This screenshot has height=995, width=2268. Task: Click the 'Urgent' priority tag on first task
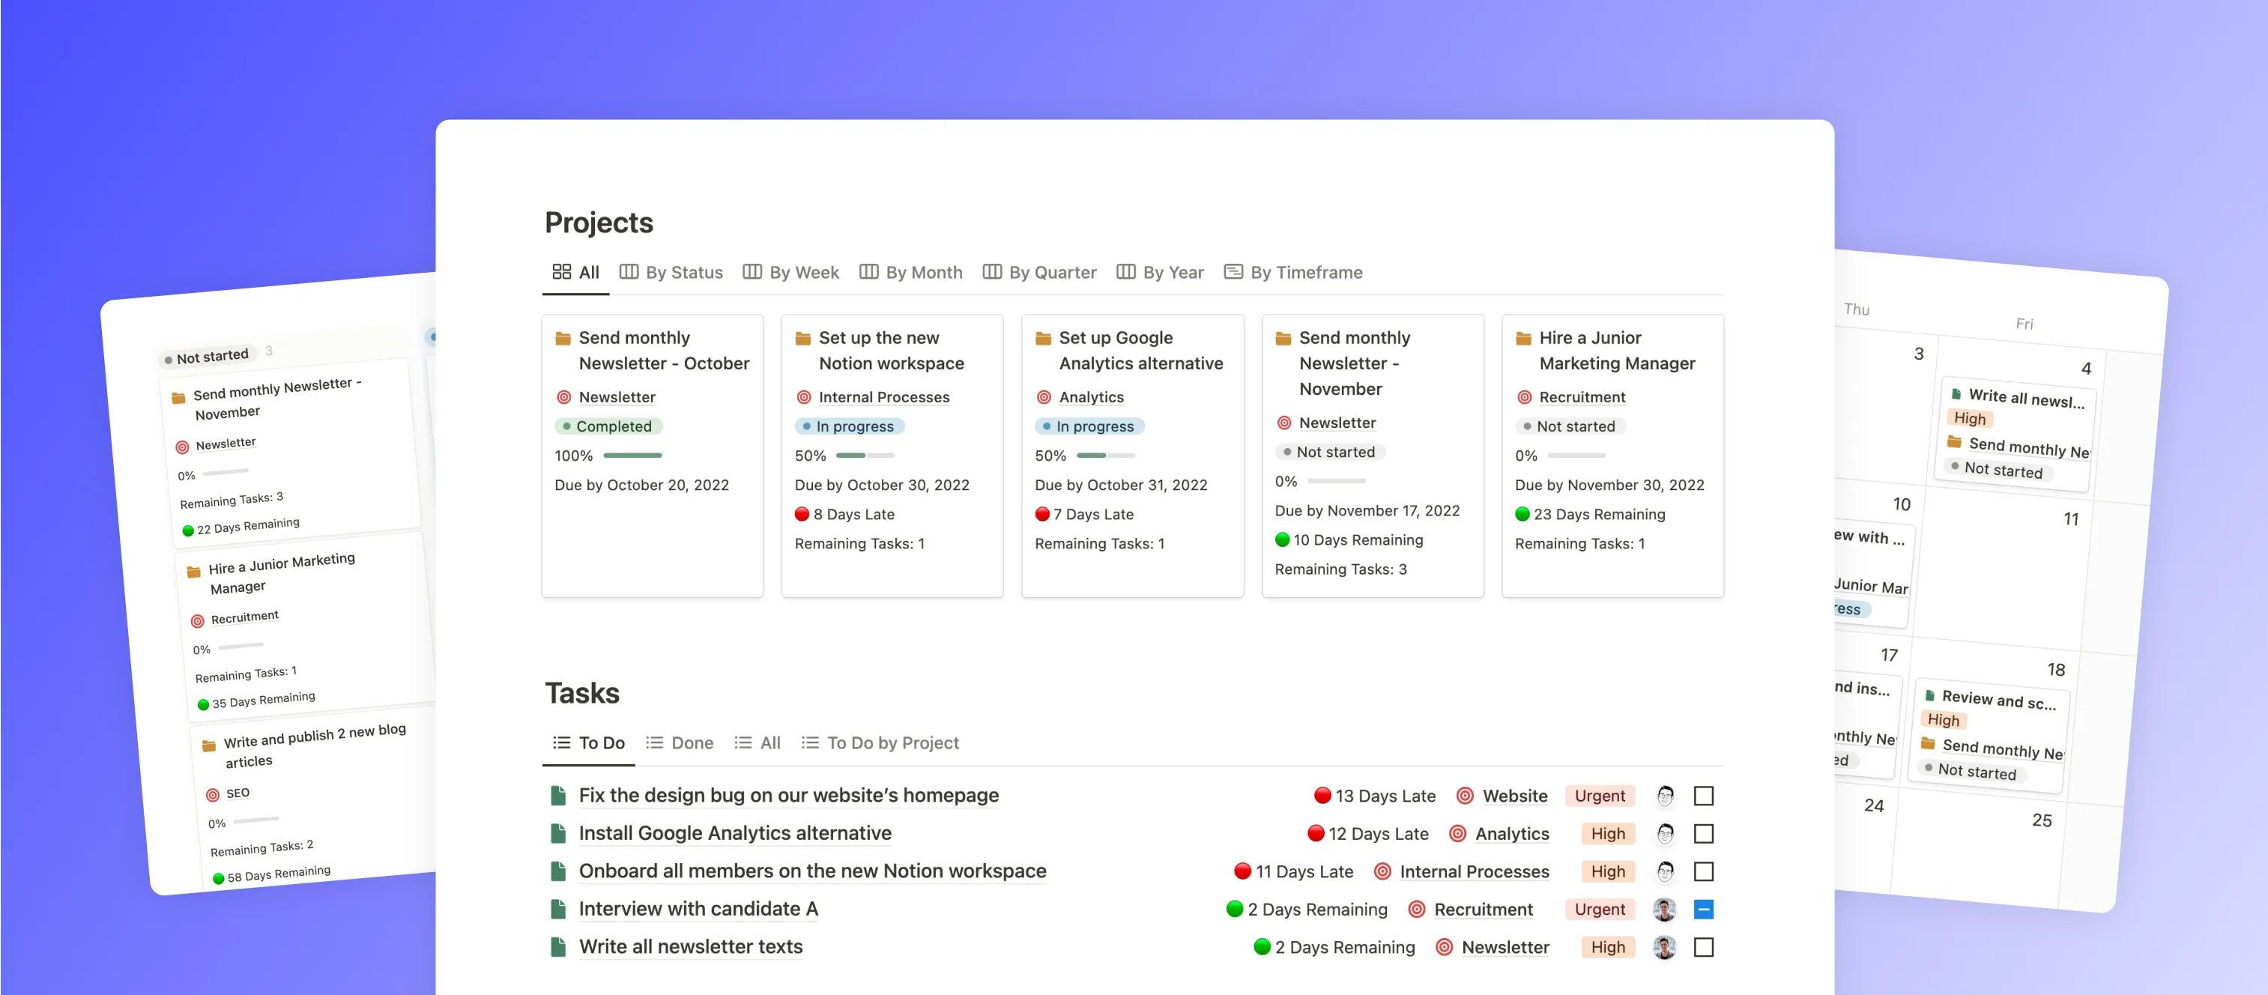pos(1599,795)
